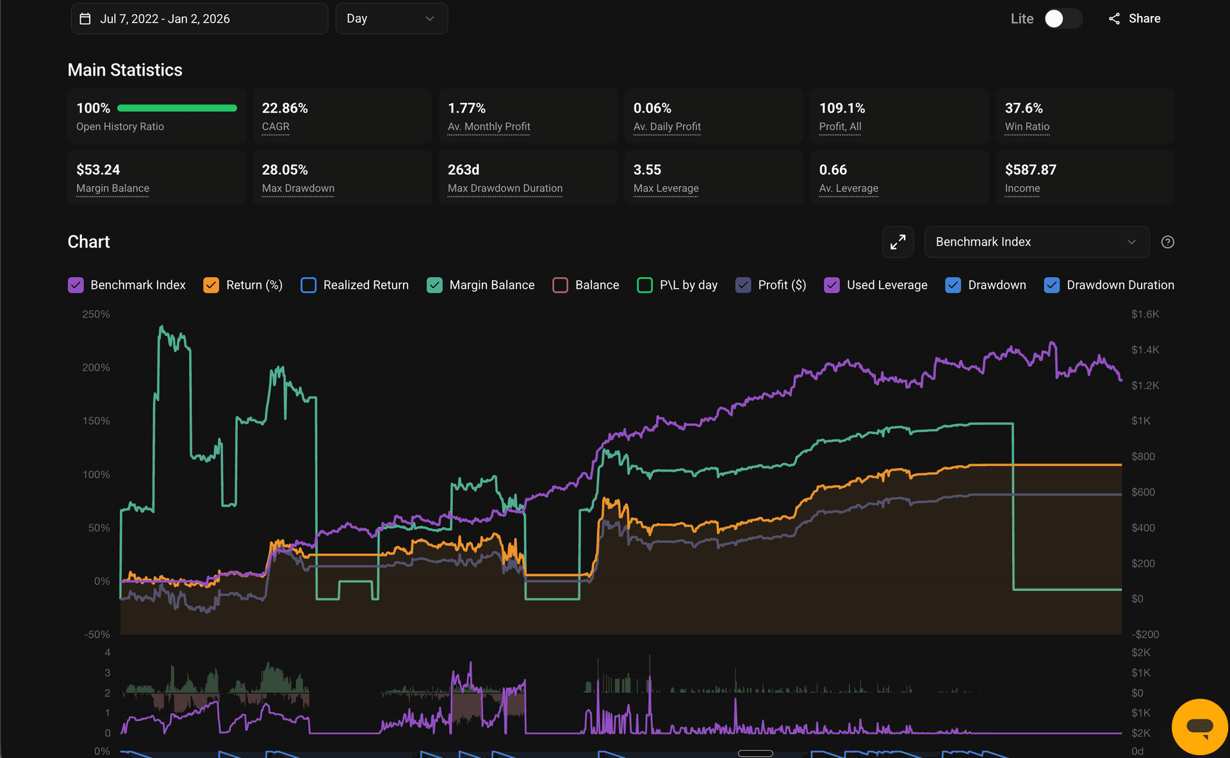This screenshot has height=758, width=1230.
Task: Expand the chart to fullscreen view
Action: (x=898, y=242)
